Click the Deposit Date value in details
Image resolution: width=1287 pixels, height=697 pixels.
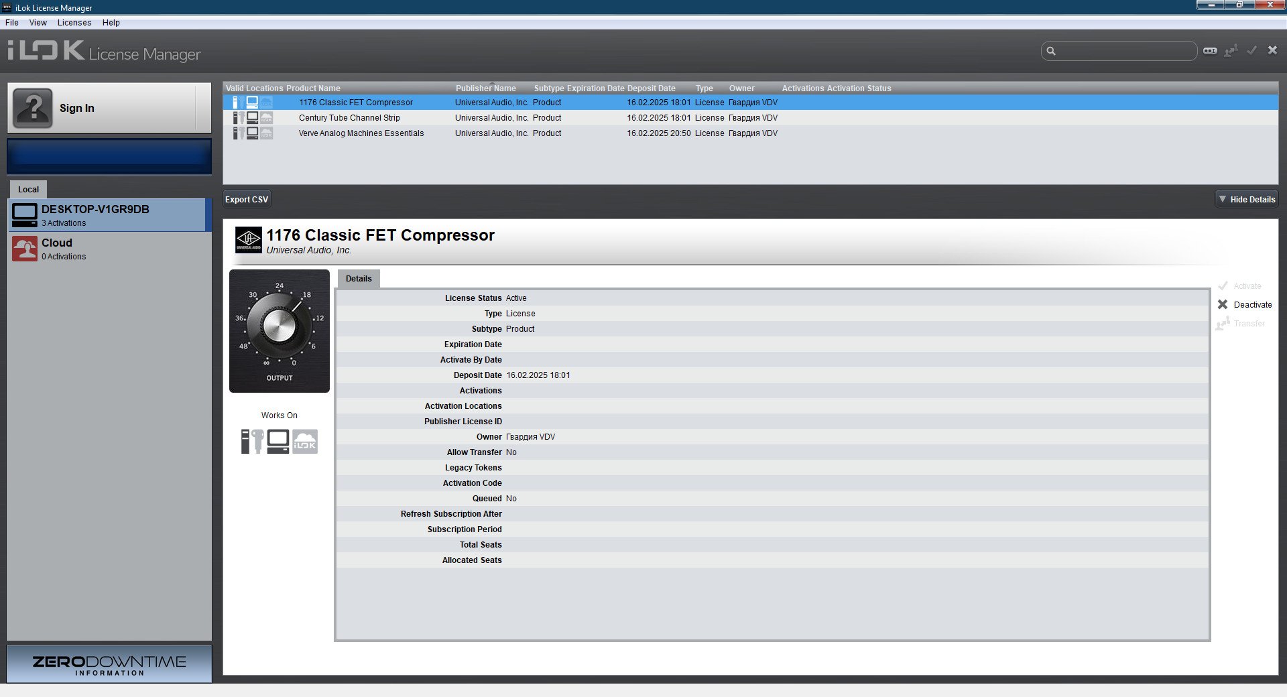538,375
